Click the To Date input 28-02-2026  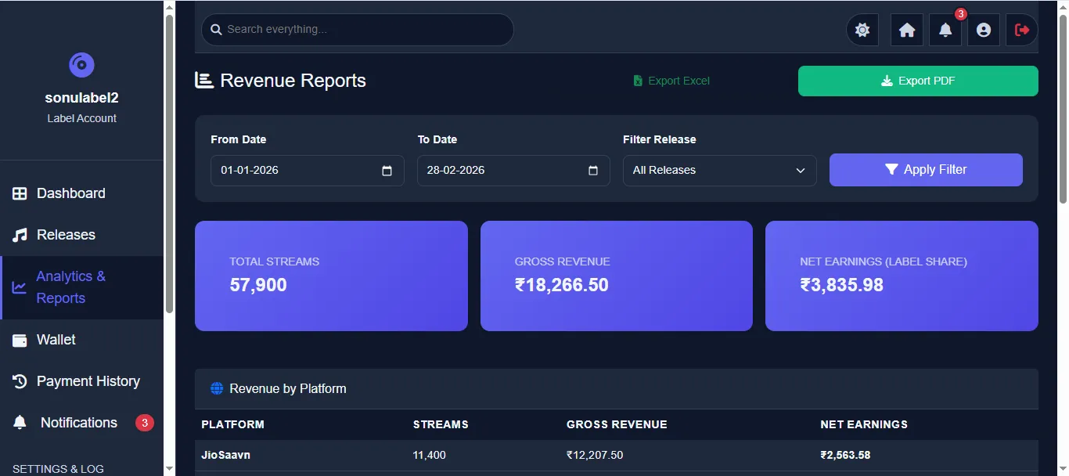pyautogui.click(x=513, y=171)
